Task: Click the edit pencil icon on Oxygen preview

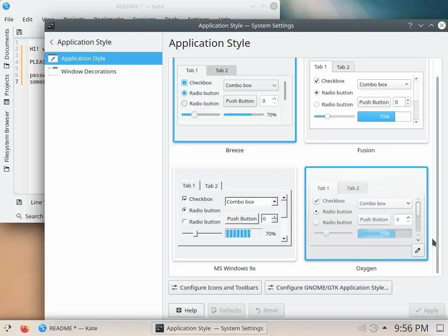Action: coord(418,251)
